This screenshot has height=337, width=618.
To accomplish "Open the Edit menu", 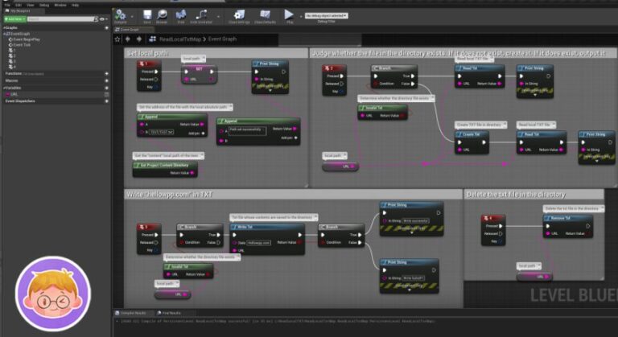I will point(19,5).
